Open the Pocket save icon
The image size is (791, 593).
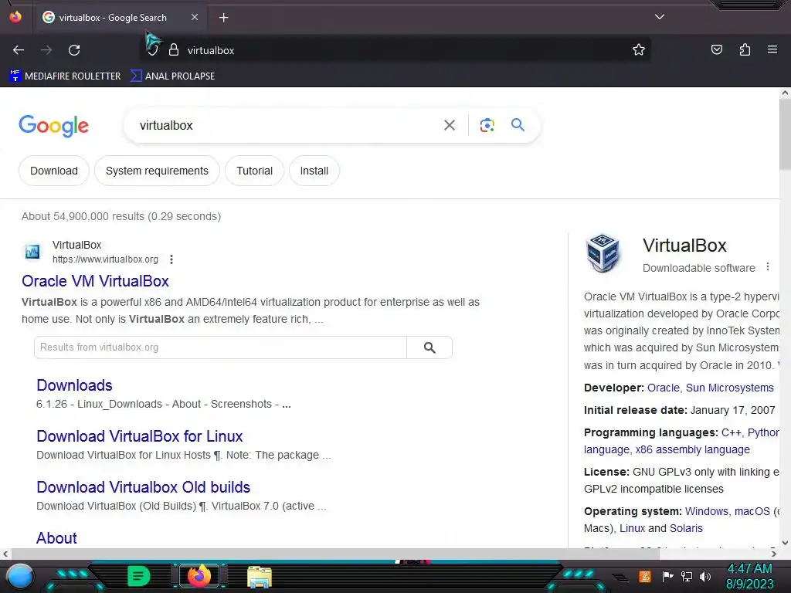click(x=717, y=49)
